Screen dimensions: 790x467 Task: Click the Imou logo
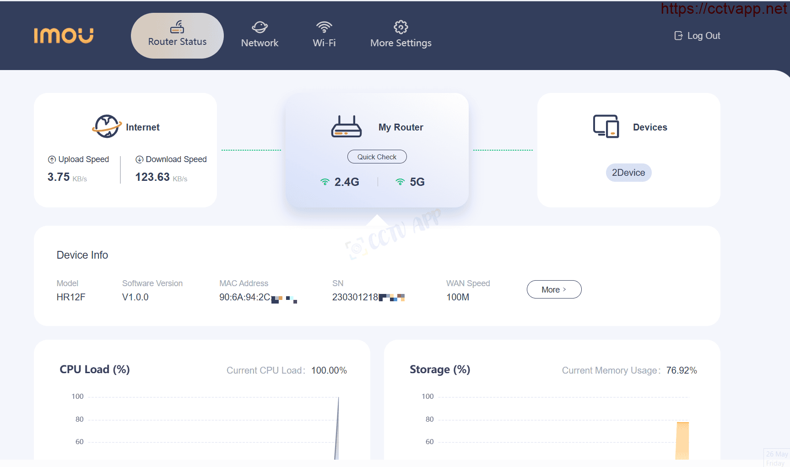point(64,35)
